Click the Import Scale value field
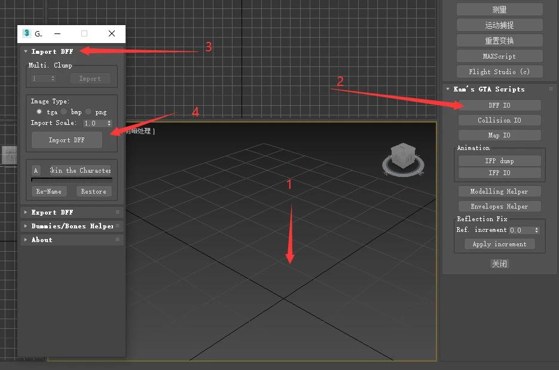The image size is (559, 370). (x=94, y=123)
